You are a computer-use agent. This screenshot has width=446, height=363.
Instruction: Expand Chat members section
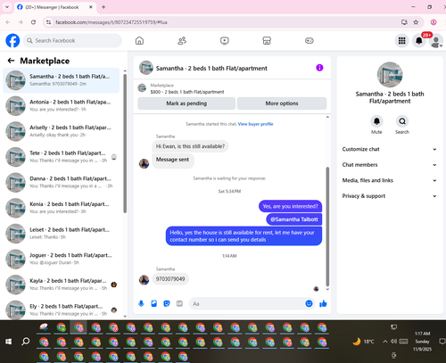pos(390,165)
